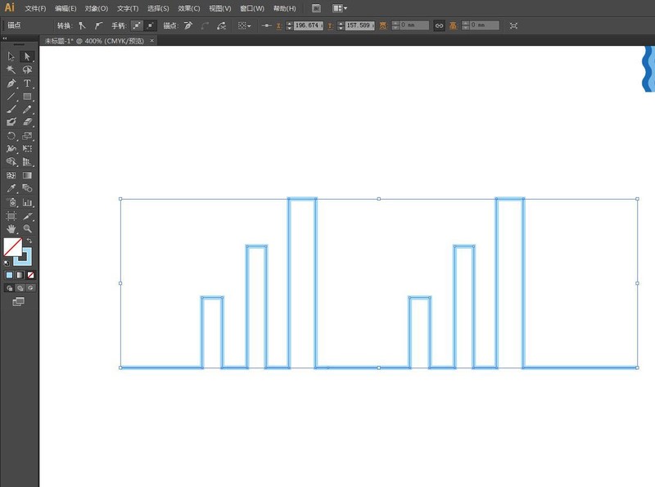The width and height of the screenshot is (655, 487).
Task: Change screen mode button
Action: pos(18,301)
